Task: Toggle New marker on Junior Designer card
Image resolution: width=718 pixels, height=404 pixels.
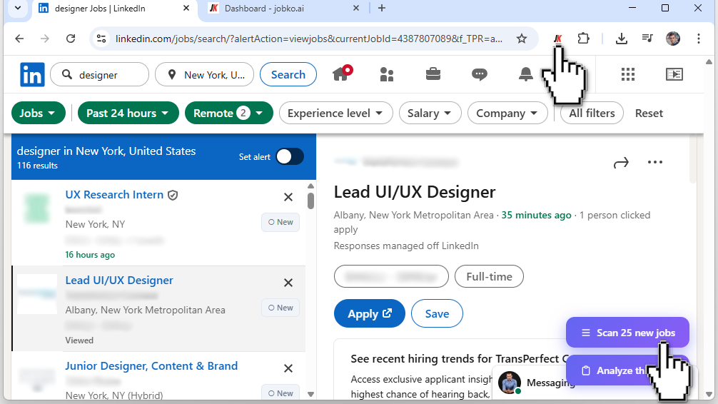Action: pyautogui.click(x=280, y=393)
